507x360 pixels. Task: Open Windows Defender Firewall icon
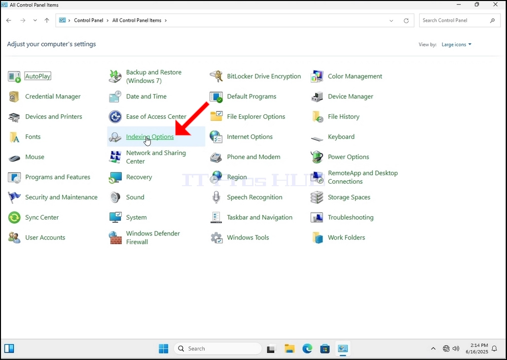coord(115,238)
